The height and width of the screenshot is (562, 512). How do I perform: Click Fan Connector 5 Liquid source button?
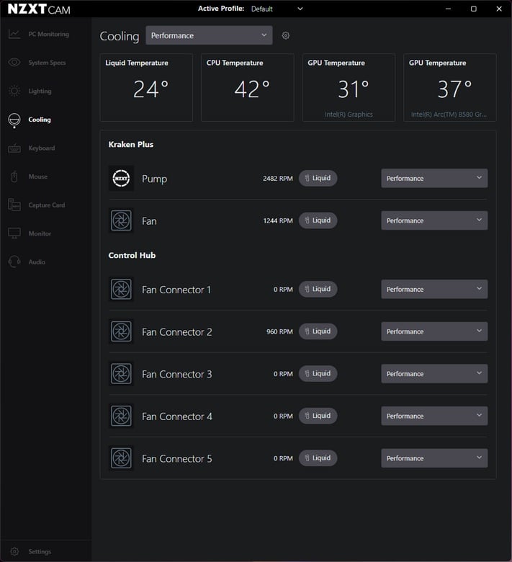318,458
